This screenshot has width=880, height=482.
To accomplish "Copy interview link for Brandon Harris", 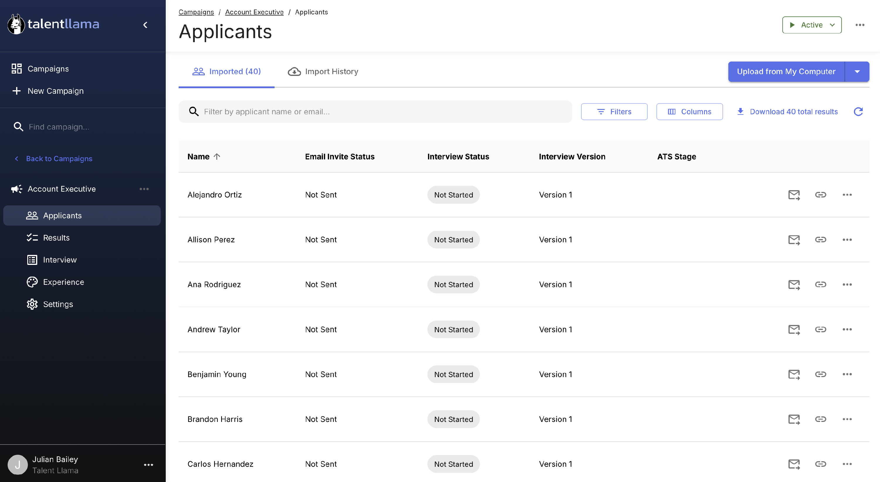I will [x=820, y=419].
